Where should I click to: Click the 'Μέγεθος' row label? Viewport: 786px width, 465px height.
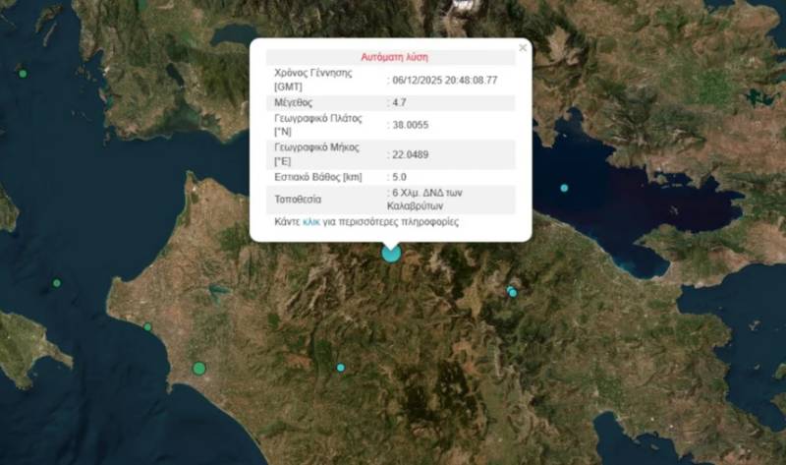pyautogui.click(x=295, y=102)
